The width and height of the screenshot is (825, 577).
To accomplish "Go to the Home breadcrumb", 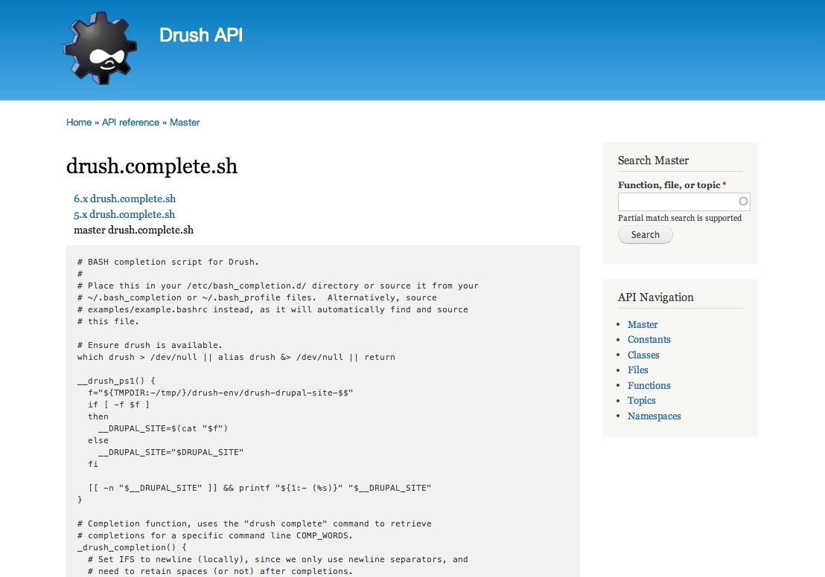I will (79, 123).
